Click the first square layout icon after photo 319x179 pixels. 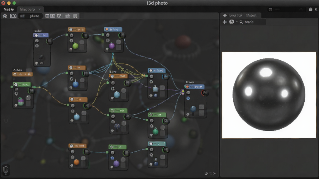(x=47, y=16)
